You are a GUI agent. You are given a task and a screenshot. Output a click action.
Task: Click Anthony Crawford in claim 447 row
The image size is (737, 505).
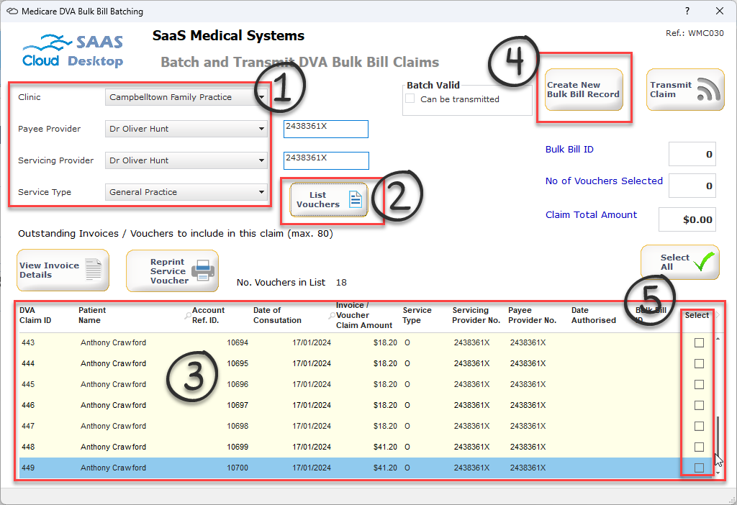(x=113, y=426)
